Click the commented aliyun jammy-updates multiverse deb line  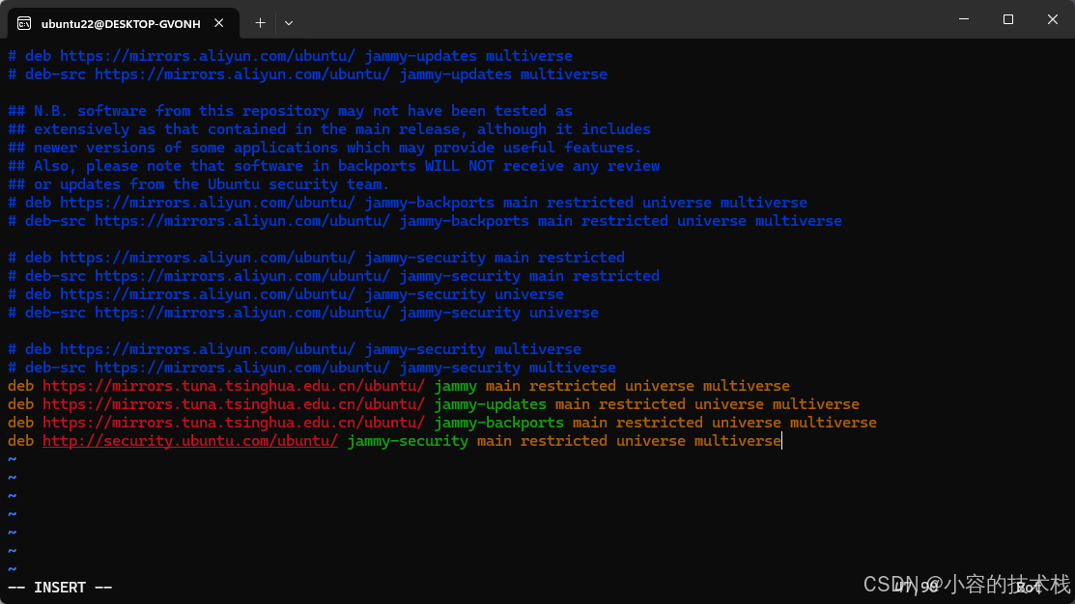click(x=290, y=55)
